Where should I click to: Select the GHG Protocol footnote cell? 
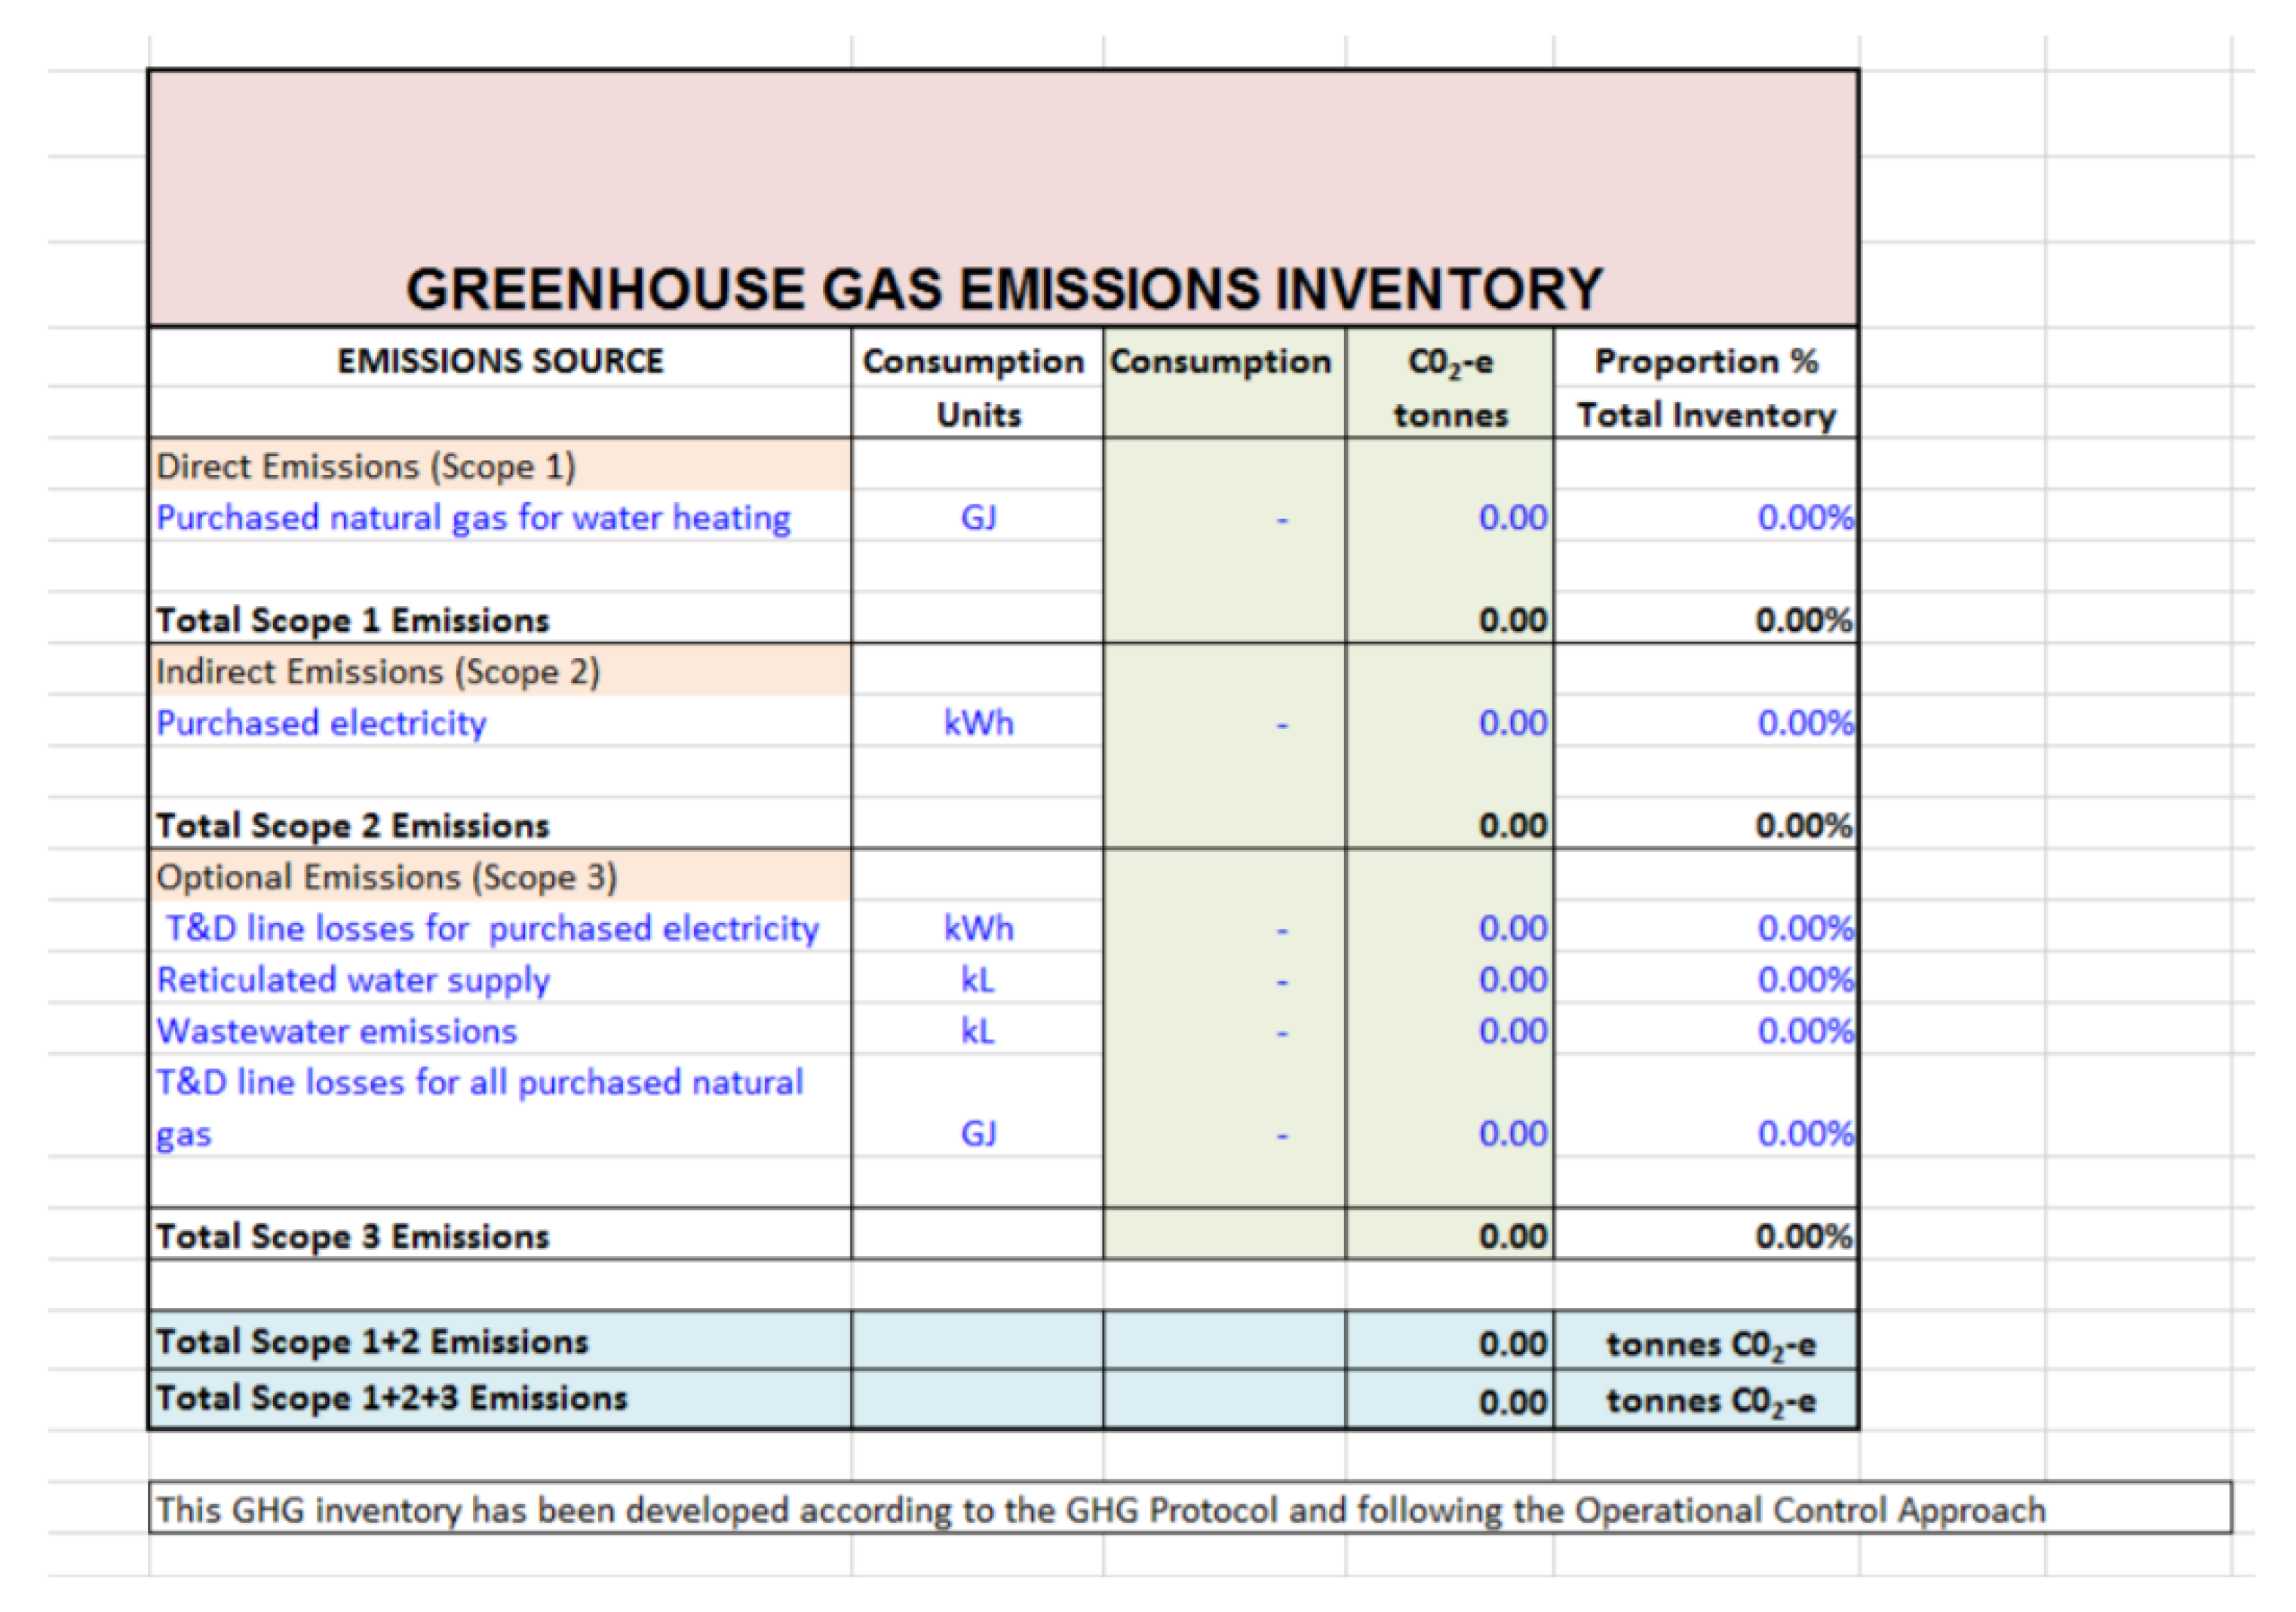click(1100, 1509)
